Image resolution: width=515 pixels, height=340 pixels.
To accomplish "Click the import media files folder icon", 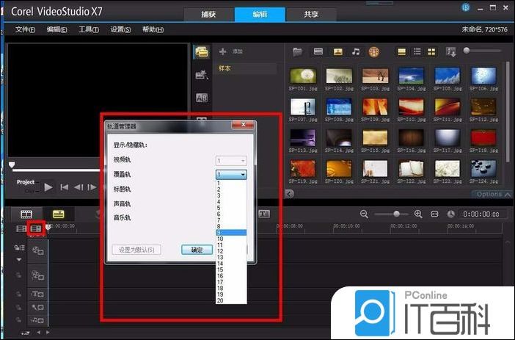I will point(298,51).
